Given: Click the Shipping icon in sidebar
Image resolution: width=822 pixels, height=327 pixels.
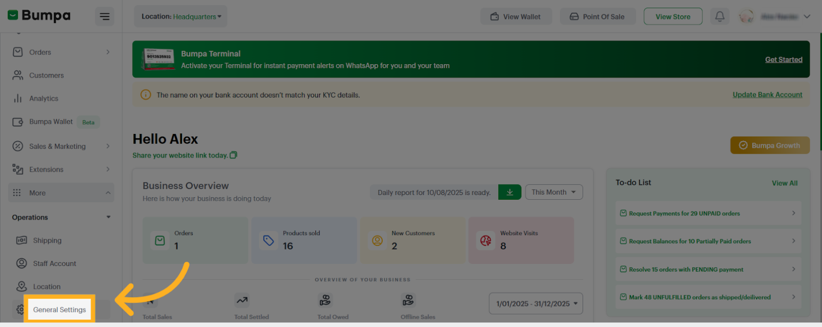Looking at the screenshot, I should (21, 240).
